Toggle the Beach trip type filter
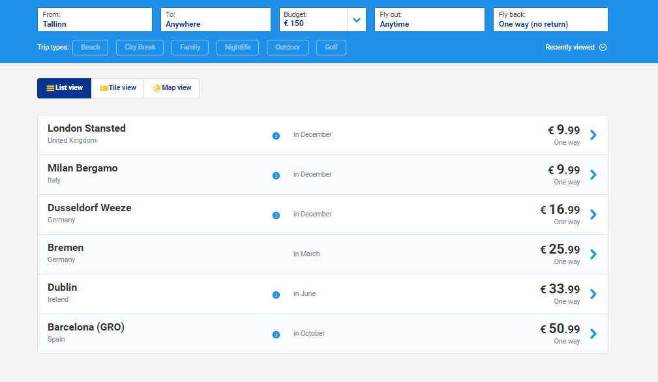This screenshot has height=382, width=658. (x=90, y=48)
